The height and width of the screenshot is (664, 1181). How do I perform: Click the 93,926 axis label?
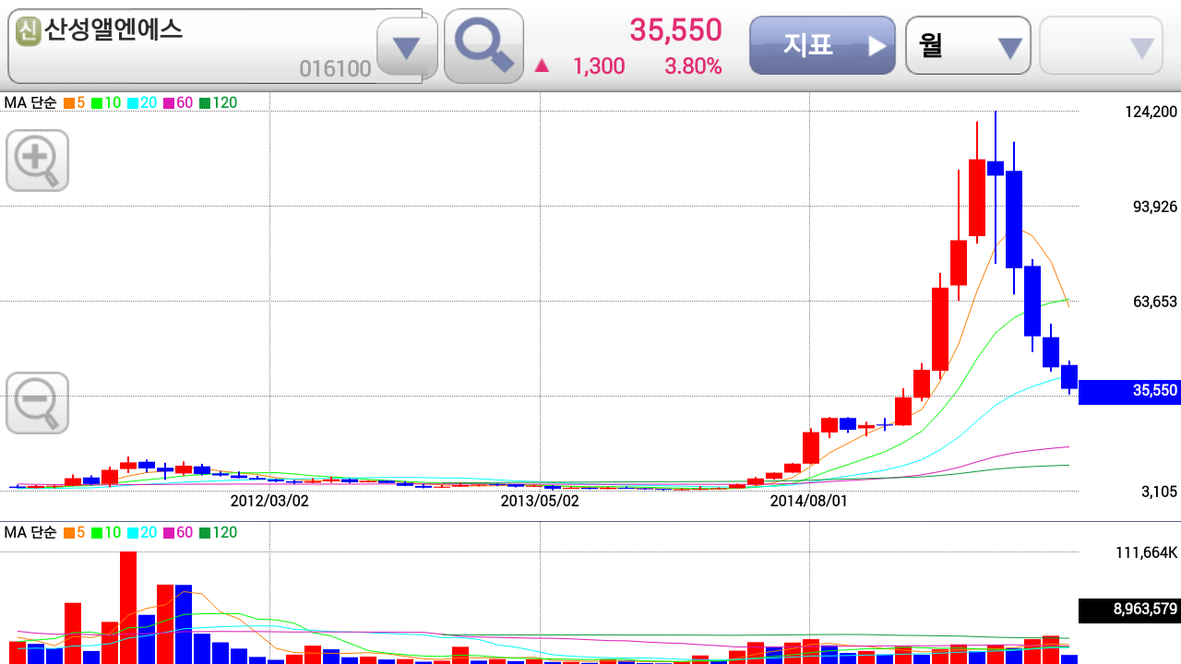pyautogui.click(x=1155, y=207)
